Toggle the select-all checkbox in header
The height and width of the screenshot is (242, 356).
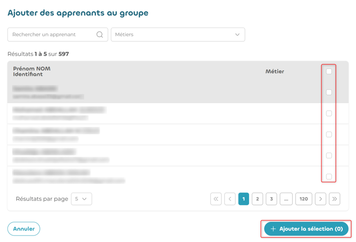329,71
